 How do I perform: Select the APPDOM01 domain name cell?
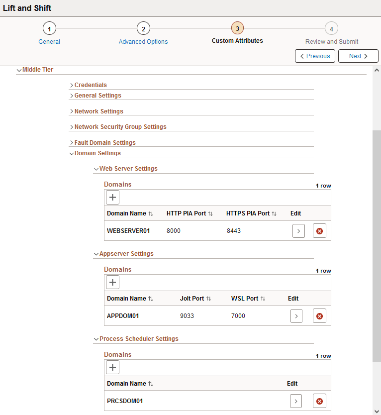[123, 316]
